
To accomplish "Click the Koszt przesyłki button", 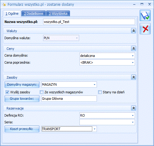I will (22, 129).
